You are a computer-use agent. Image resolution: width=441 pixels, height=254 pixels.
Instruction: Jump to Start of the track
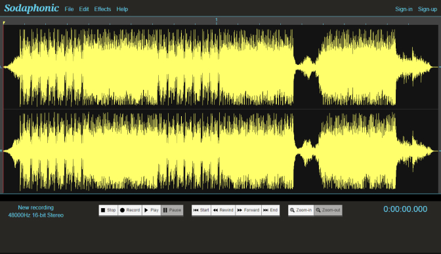click(x=201, y=210)
